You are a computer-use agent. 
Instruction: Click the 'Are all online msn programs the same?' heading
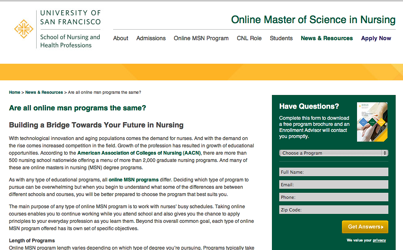(x=77, y=108)
